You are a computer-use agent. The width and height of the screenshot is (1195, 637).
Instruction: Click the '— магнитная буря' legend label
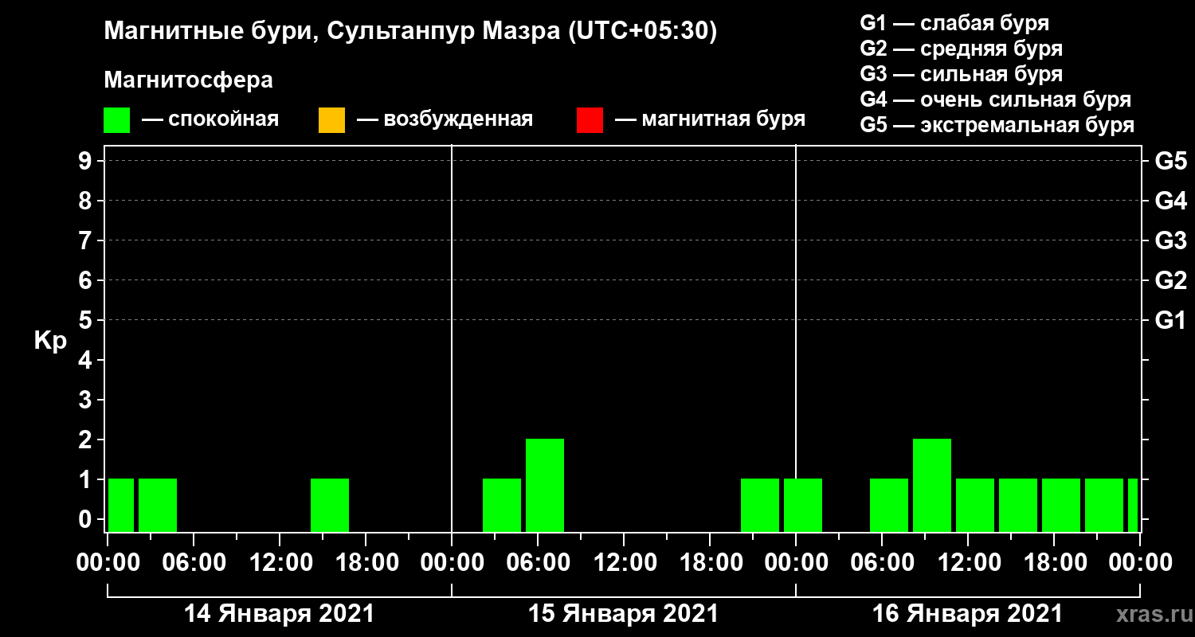pyautogui.click(x=710, y=120)
